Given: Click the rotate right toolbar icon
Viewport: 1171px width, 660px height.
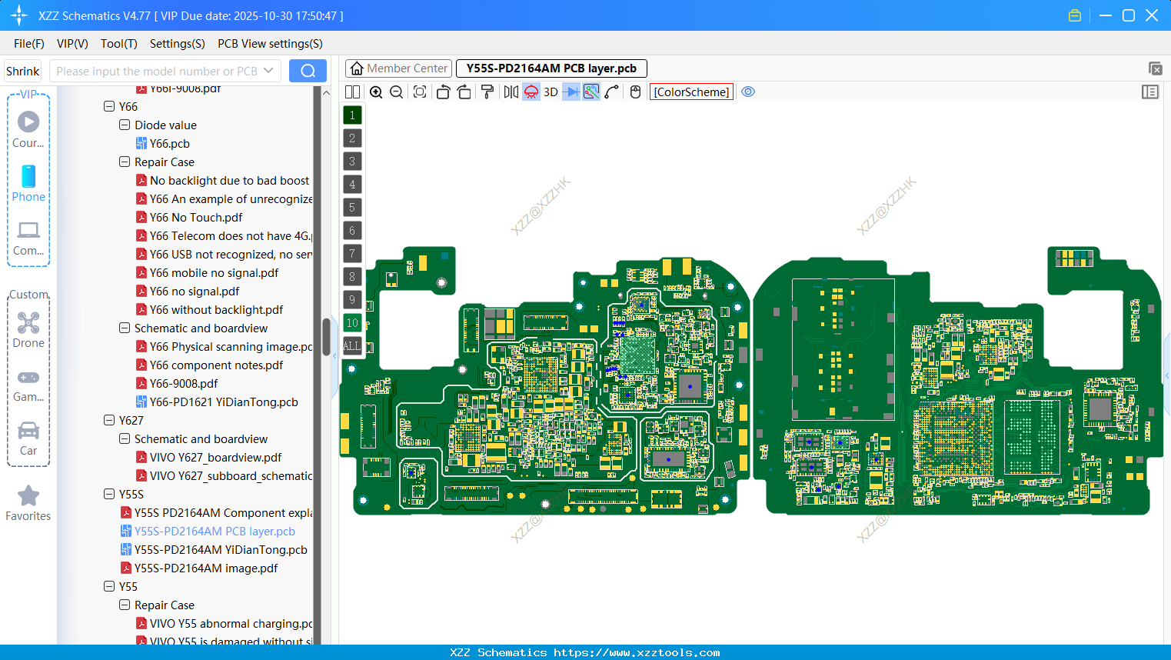Looking at the screenshot, I should click(x=464, y=92).
